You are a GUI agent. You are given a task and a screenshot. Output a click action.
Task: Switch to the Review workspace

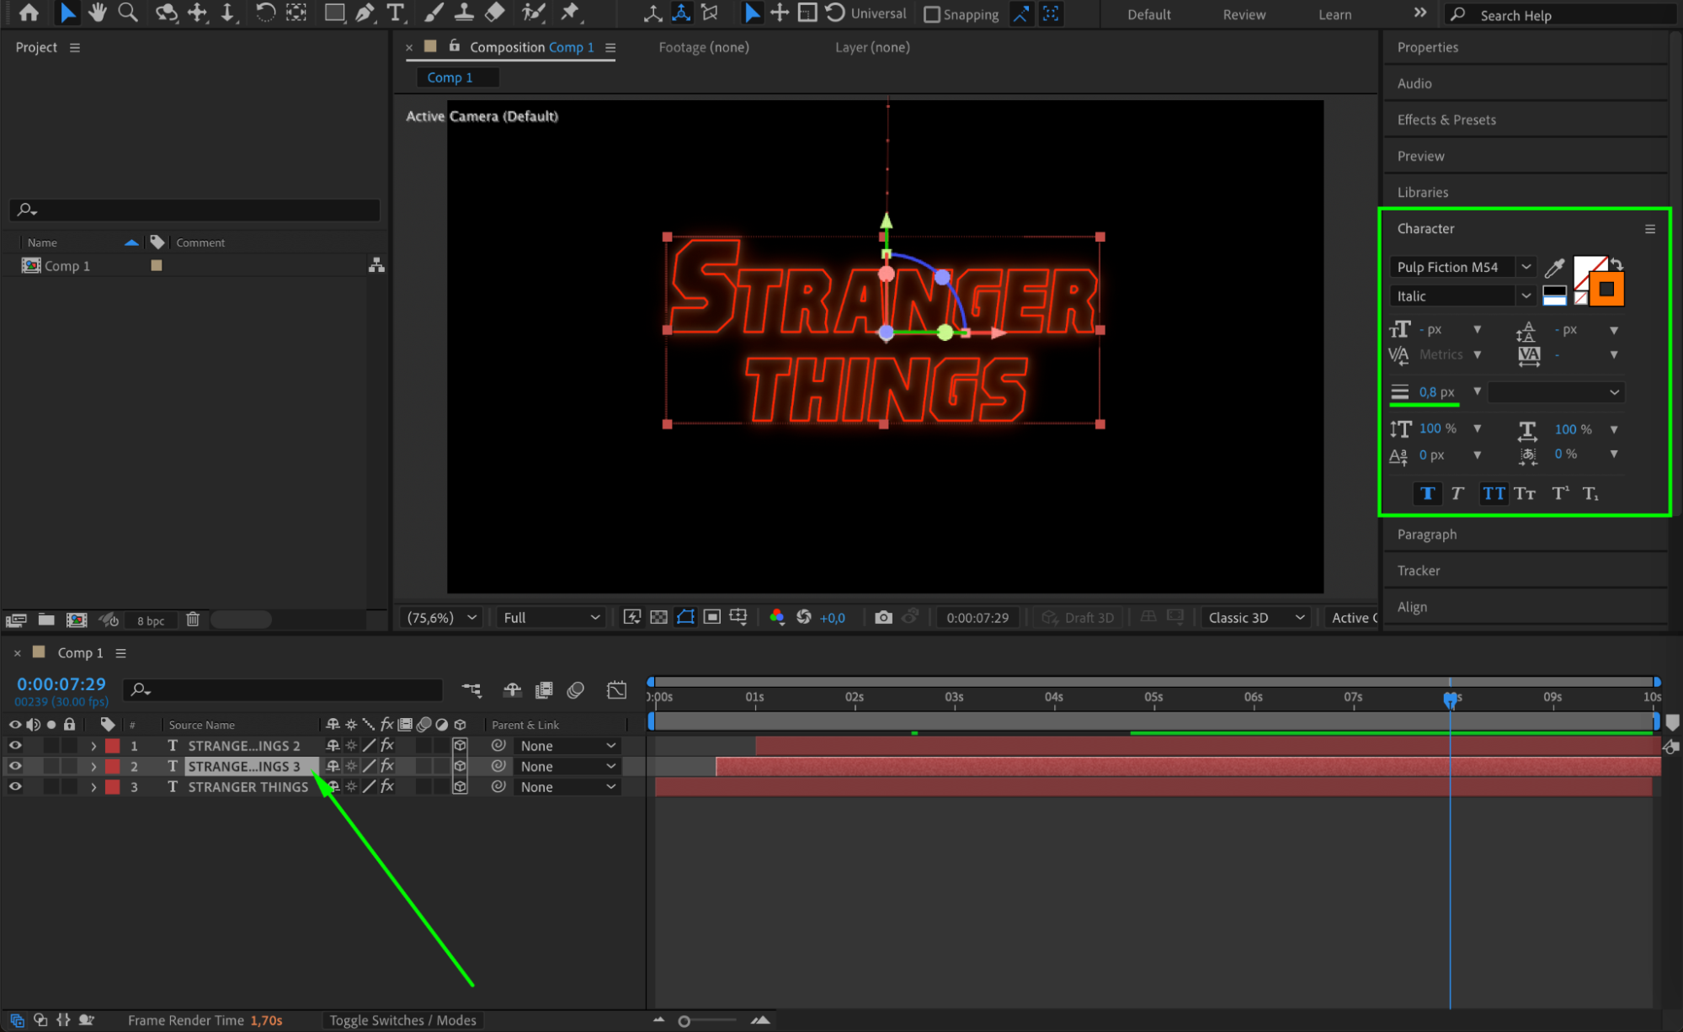click(x=1244, y=14)
